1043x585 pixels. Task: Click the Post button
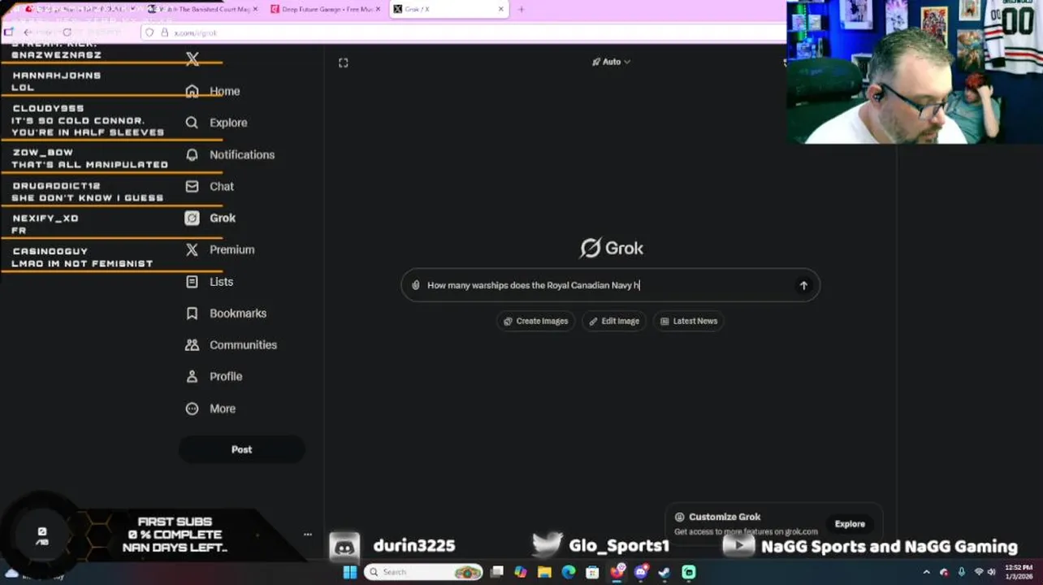[x=241, y=449]
